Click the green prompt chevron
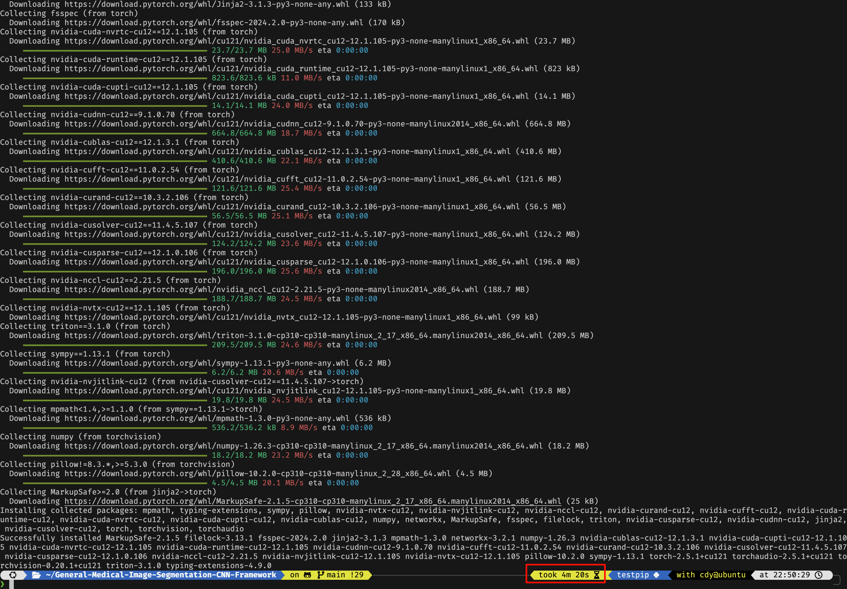Image resolution: width=847 pixels, height=589 pixels. [3, 584]
